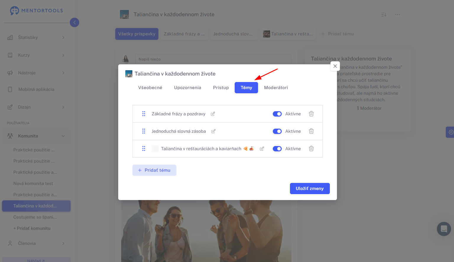Click the Napíš niečo post input field
454x262 pixels.
coord(213,59)
